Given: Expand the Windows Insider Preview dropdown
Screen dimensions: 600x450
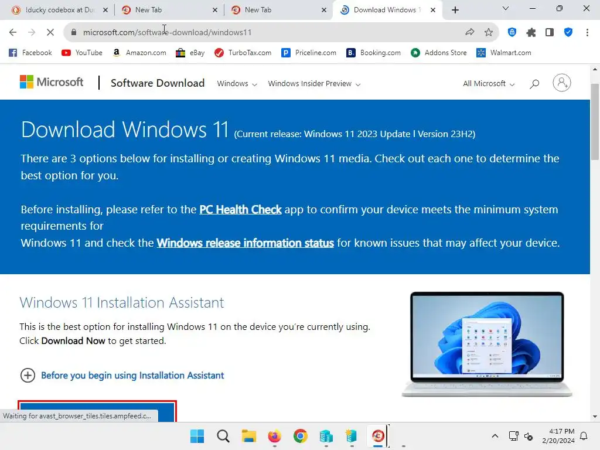Looking at the screenshot, I should (x=314, y=83).
